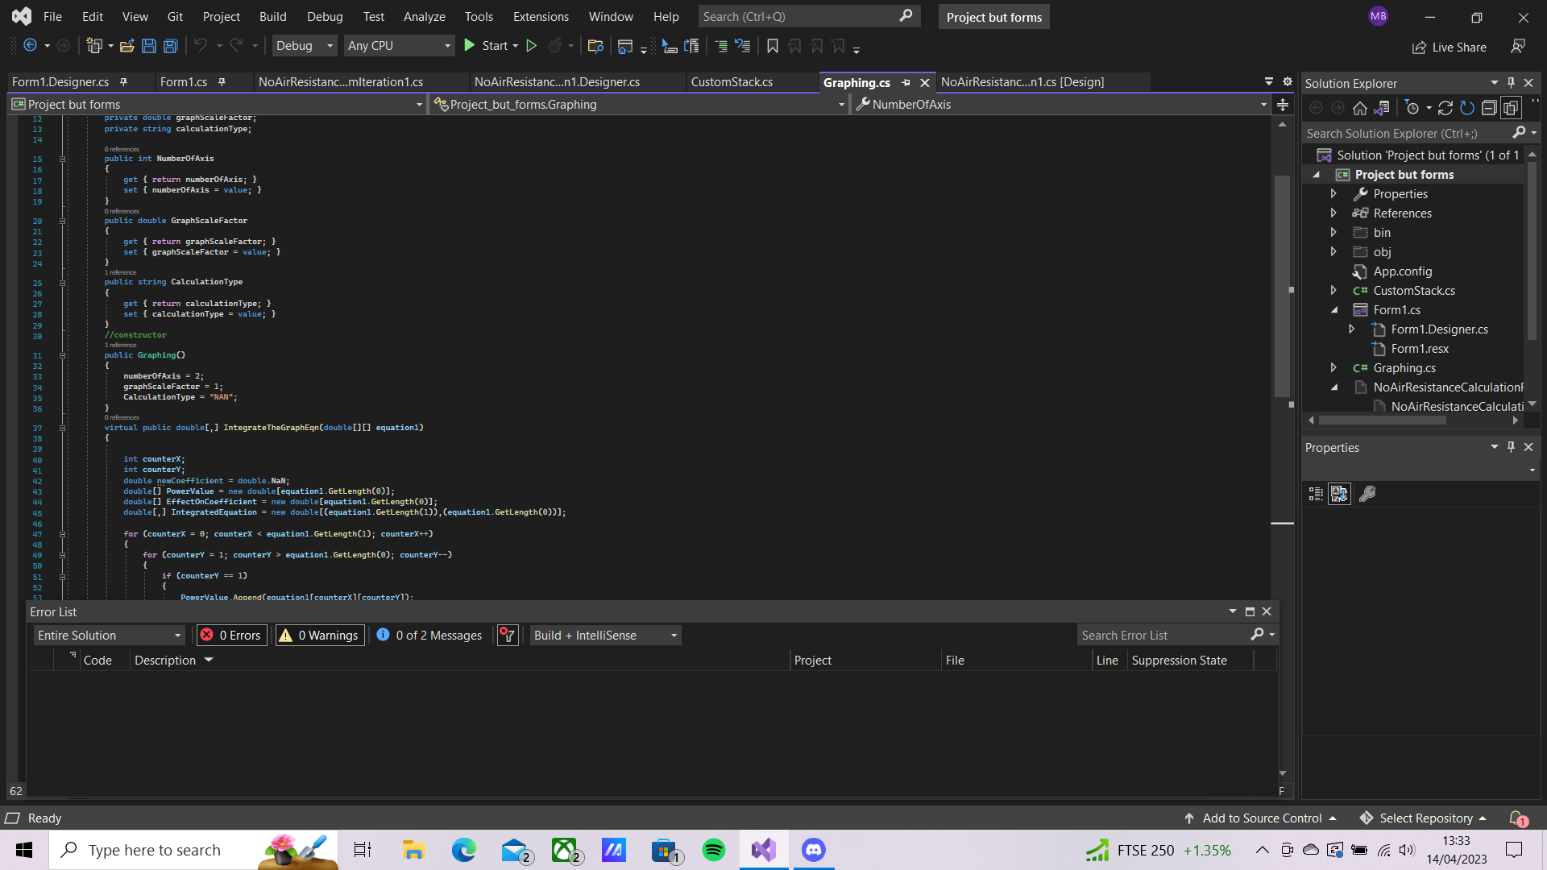Switch to the CustomStack.cs tab
The height and width of the screenshot is (870, 1547).
pyautogui.click(x=730, y=81)
